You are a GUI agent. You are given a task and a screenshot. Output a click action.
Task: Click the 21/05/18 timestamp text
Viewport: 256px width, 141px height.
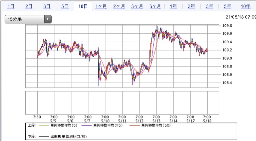pyautogui.click(x=241, y=17)
